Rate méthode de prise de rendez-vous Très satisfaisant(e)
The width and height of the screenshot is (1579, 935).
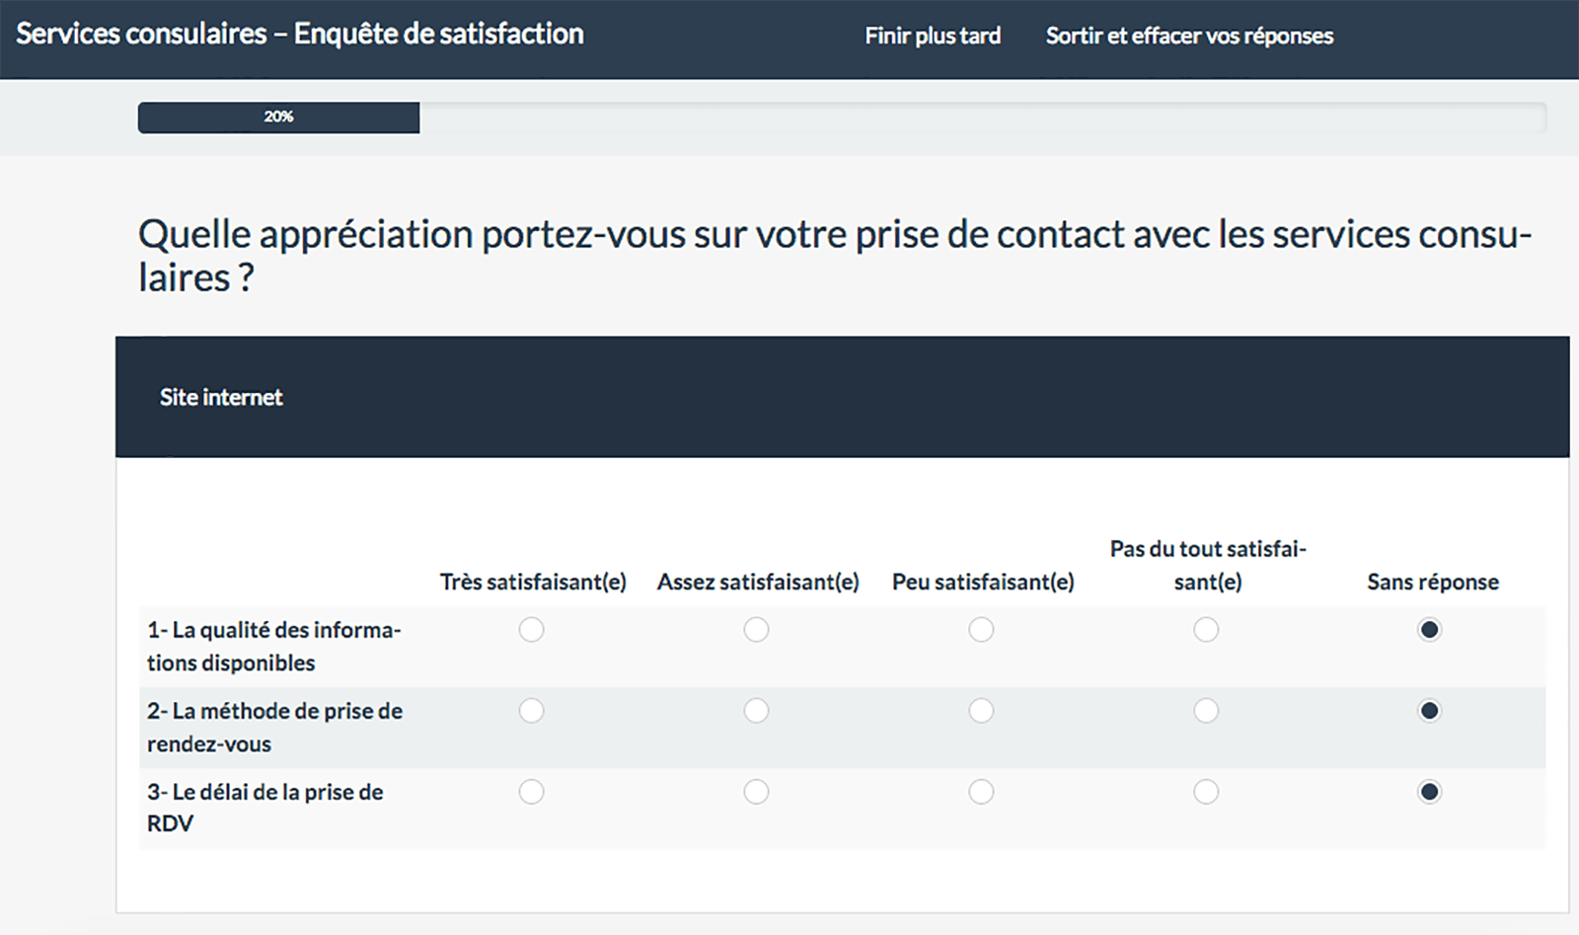coord(531,711)
